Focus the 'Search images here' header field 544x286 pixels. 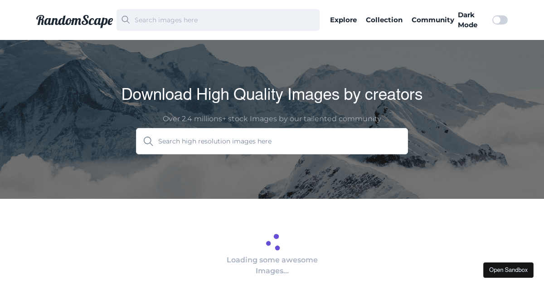click(218, 20)
